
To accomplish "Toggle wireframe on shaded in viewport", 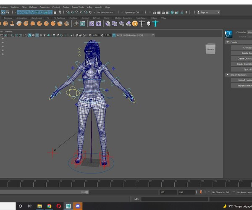I will [x=37, y=35].
